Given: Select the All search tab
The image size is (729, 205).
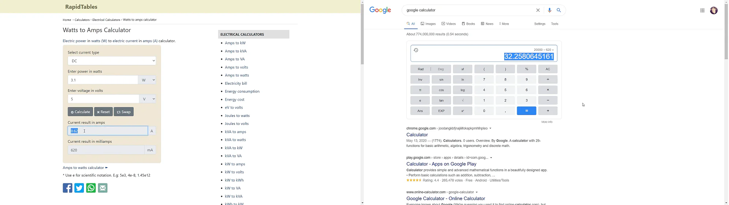Looking at the screenshot, I should click(x=411, y=24).
